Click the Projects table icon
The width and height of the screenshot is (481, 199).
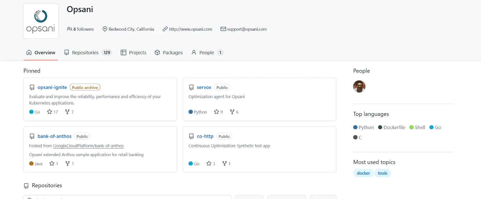(x=123, y=53)
